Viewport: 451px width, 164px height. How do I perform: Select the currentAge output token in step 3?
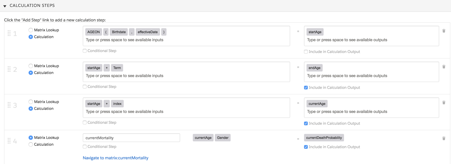tap(317, 104)
